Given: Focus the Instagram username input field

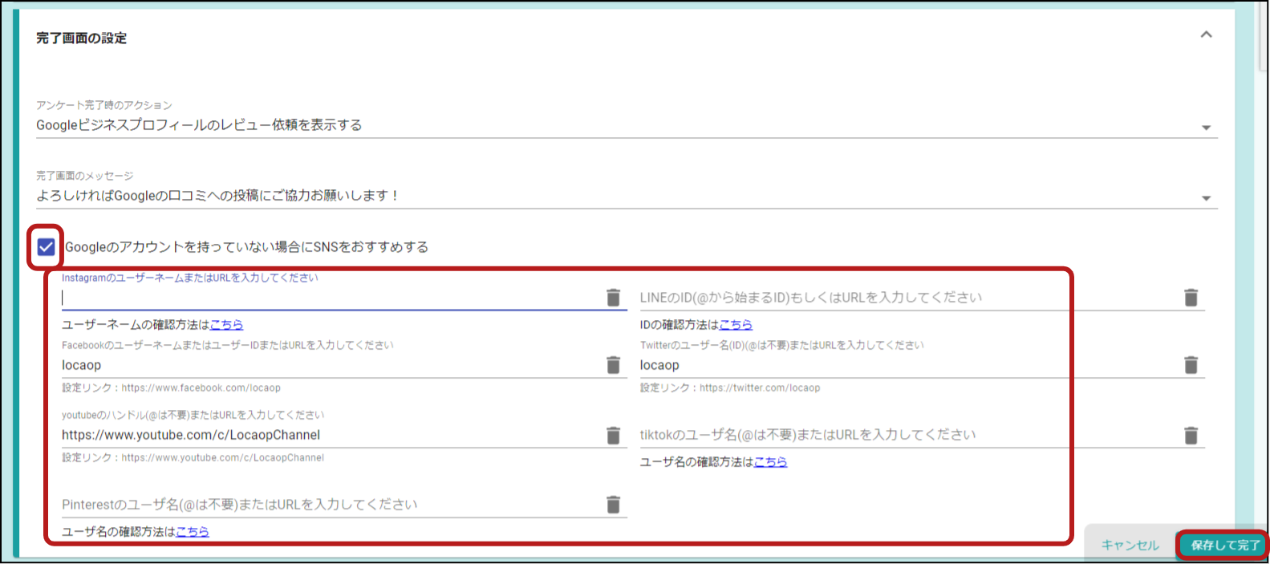Looking at the screenshot, I should click(332, 298).
